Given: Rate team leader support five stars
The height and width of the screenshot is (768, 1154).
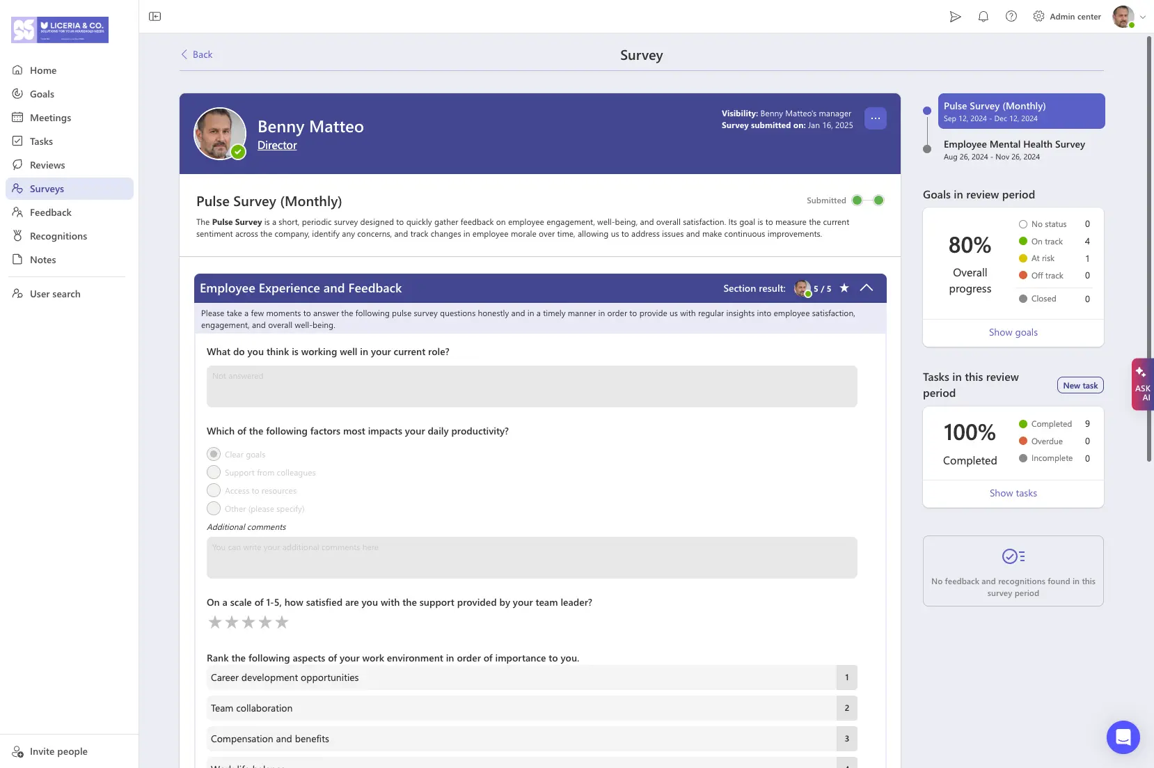Looking at the screenshot, I should (x=281, y=622).
